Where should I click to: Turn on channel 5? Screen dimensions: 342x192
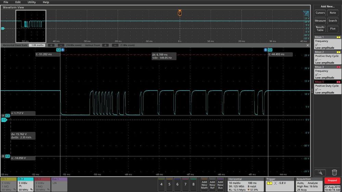169,184
